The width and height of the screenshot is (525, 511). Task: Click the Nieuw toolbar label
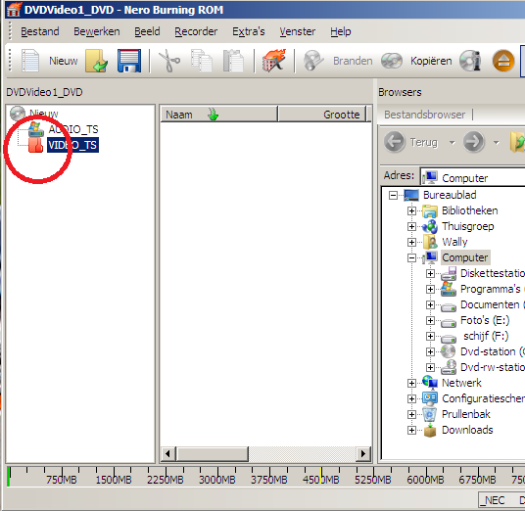(x=64, y=61)
